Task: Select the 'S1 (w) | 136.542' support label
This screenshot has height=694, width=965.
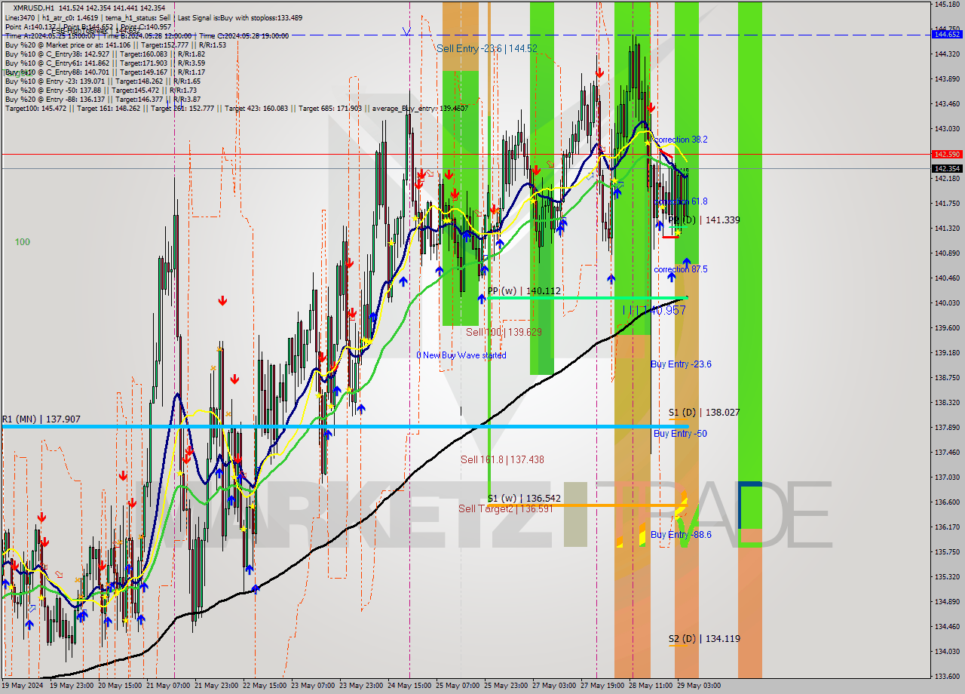Action: (524, 499)
